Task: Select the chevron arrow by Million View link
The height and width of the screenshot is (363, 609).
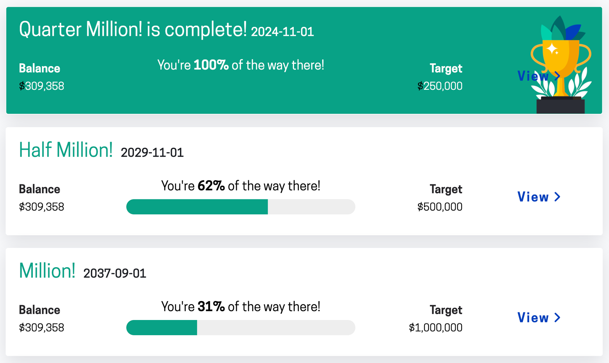Action: 557,318
